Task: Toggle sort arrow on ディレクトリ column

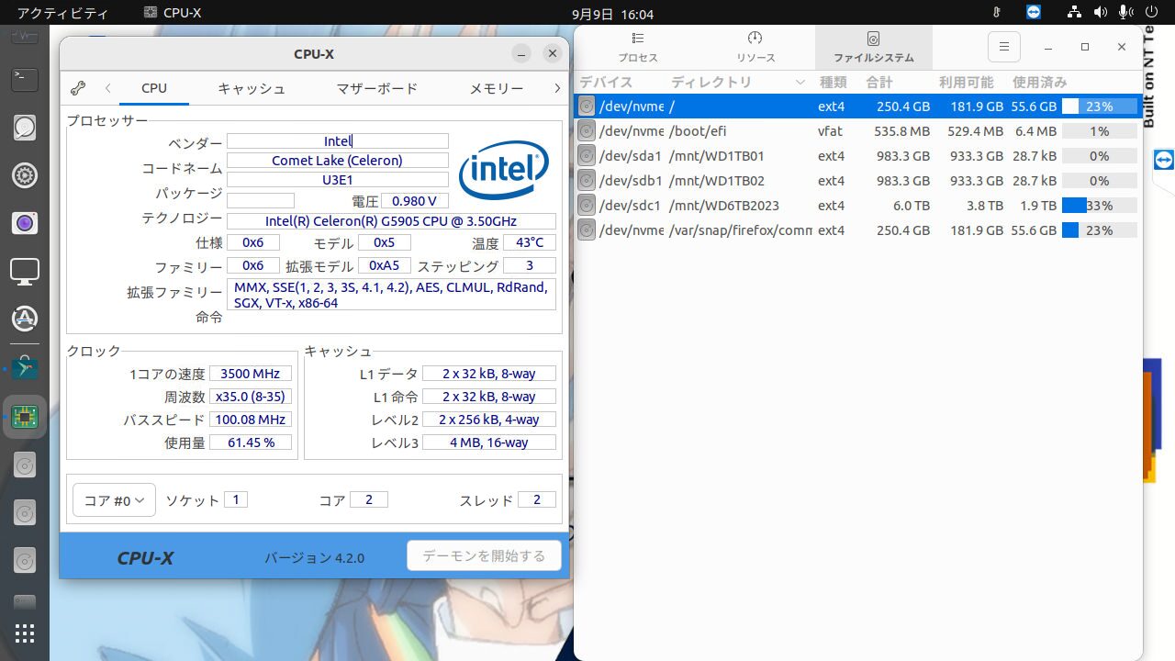Action: click(x=800, y=83)
